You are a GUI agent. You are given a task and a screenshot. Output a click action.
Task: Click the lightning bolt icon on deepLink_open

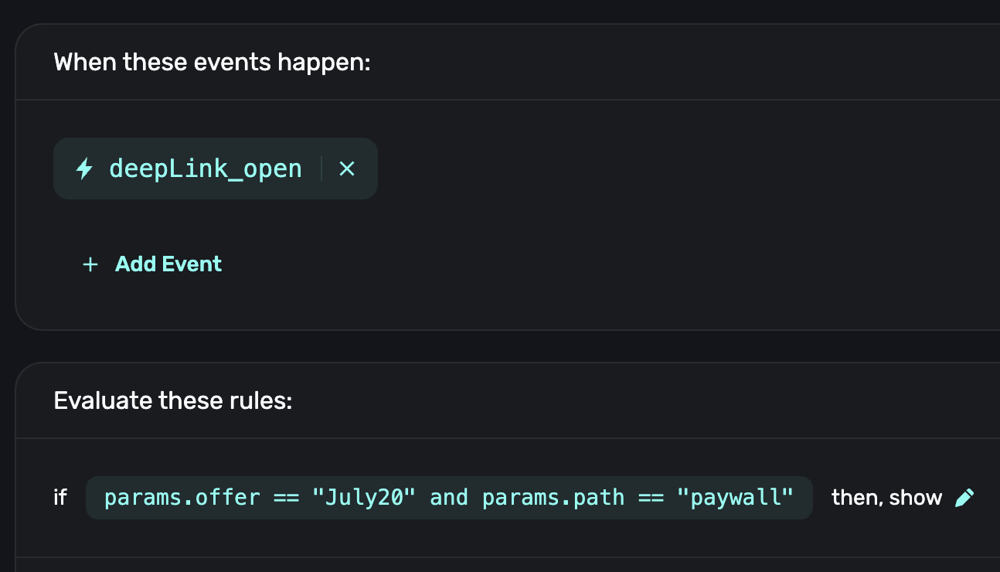[84, 169]
